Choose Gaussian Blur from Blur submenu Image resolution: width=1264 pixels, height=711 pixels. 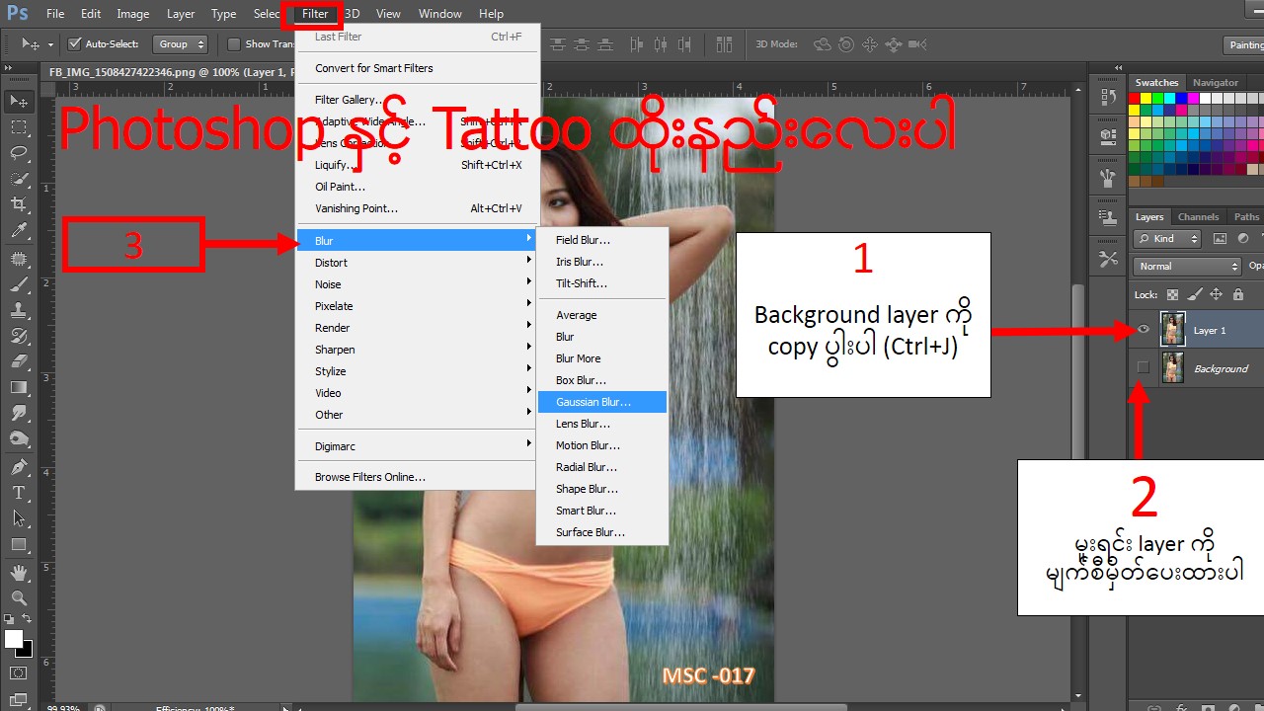[602, 402]
